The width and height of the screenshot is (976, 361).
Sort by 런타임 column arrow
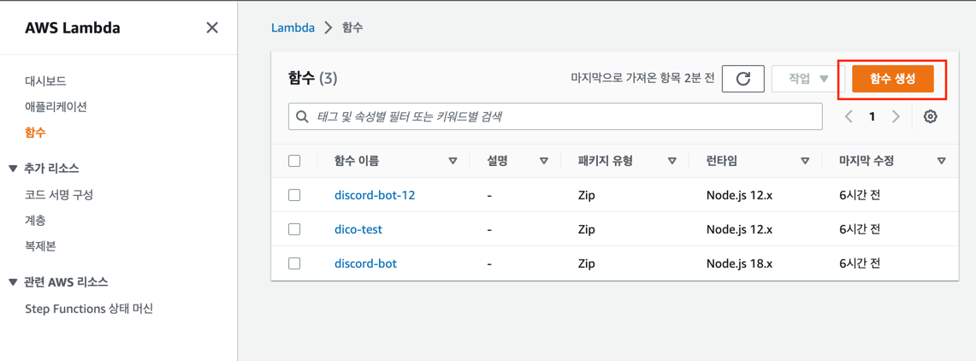point(805,161)
